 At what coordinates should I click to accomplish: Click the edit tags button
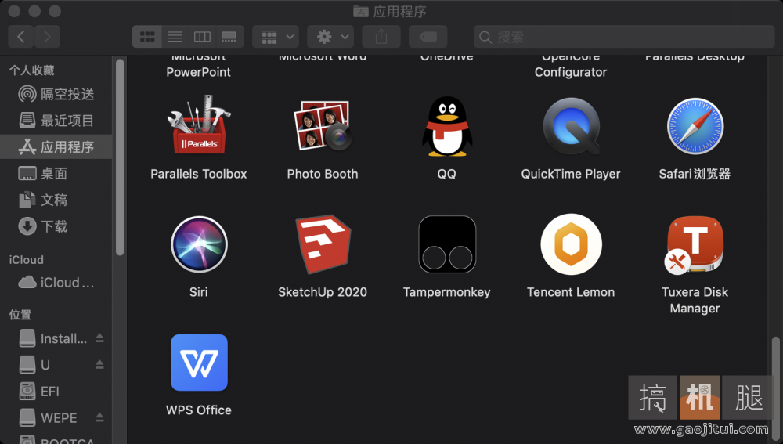click(428, 37)
